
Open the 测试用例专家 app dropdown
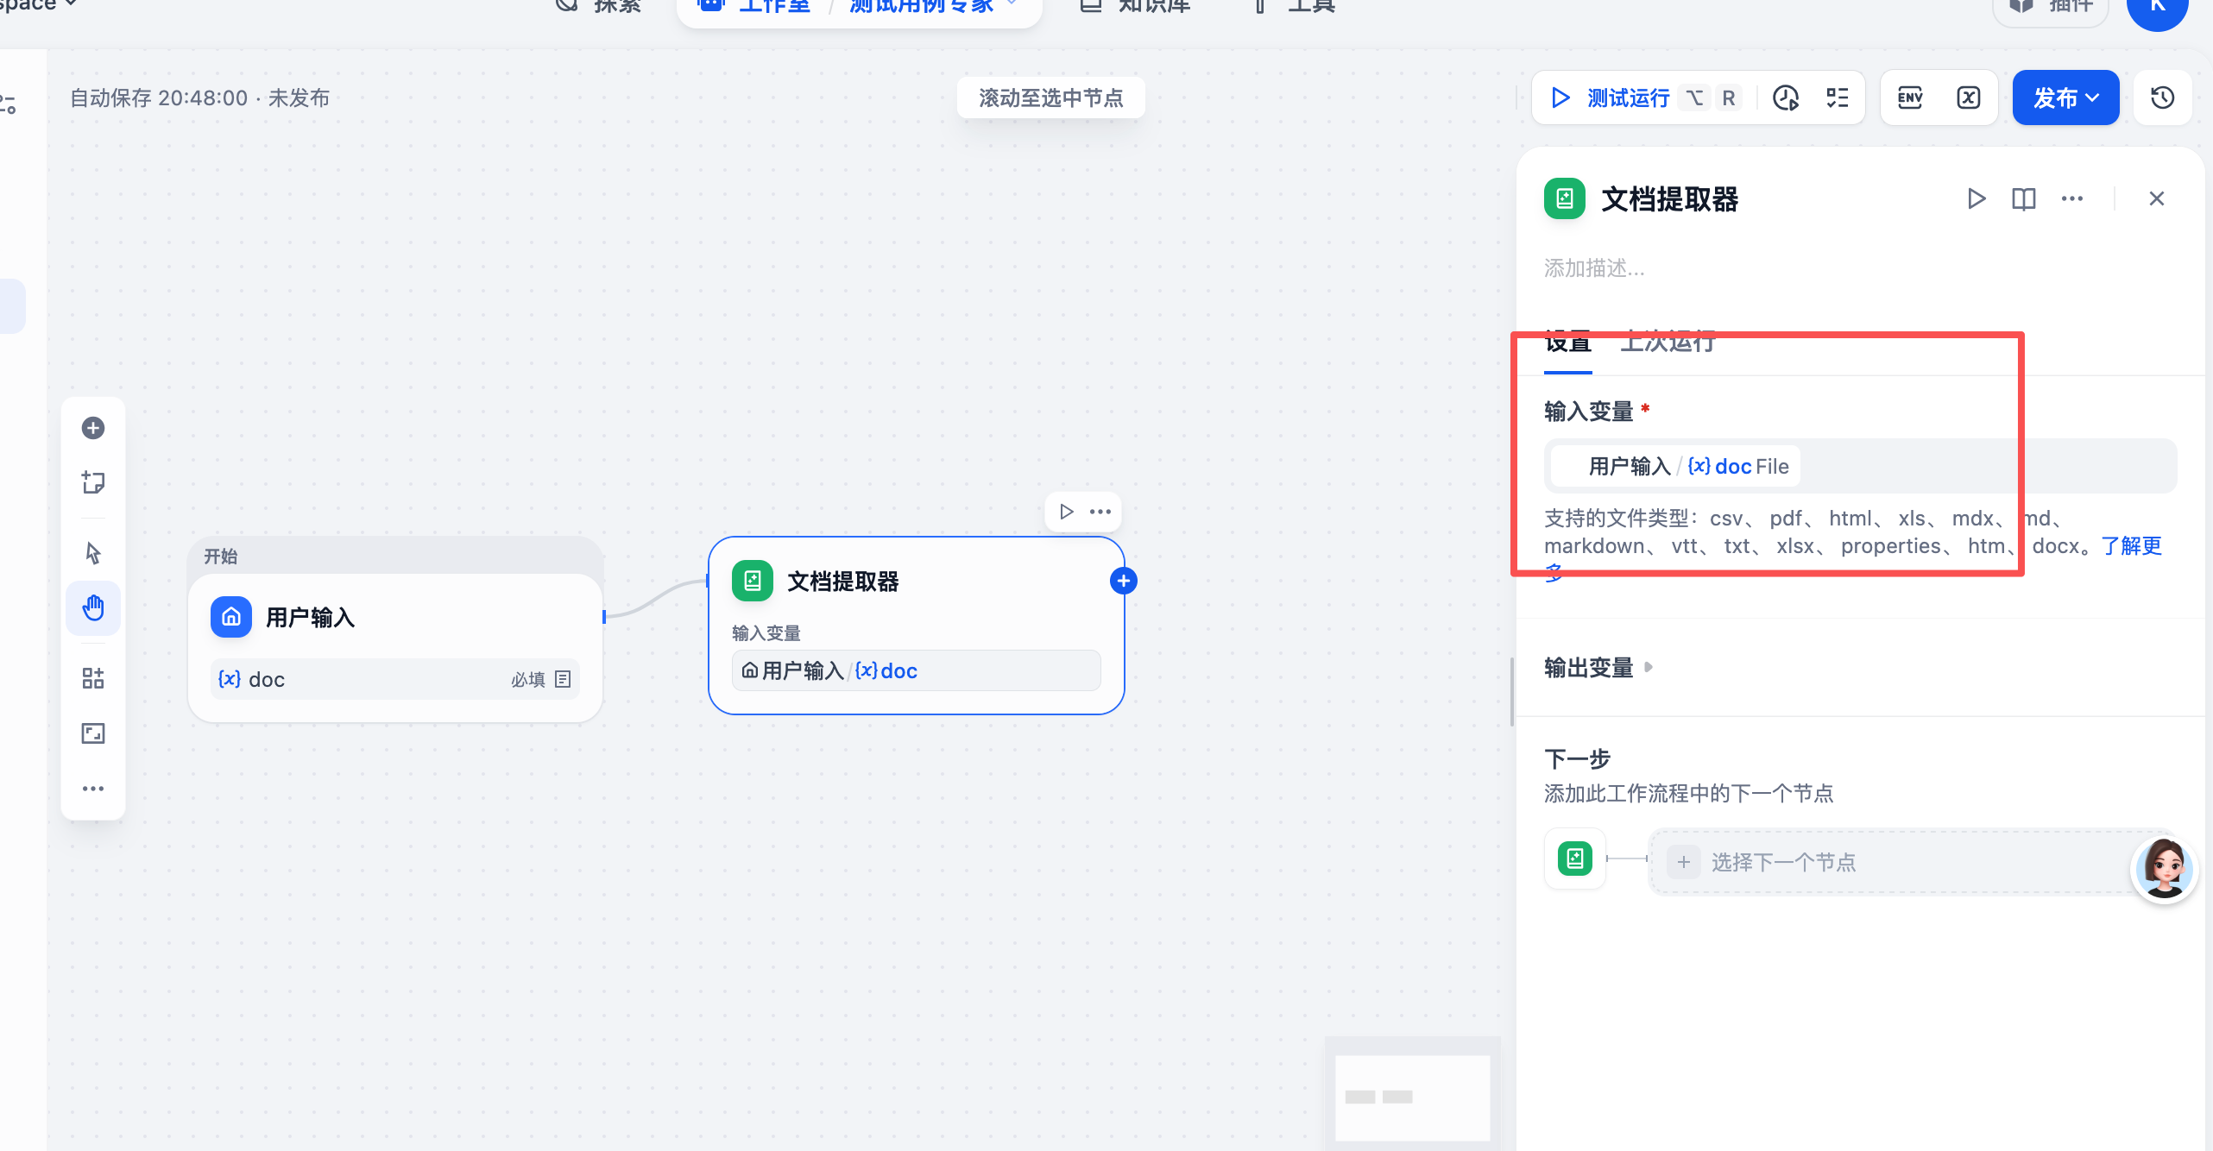point(934,7)
